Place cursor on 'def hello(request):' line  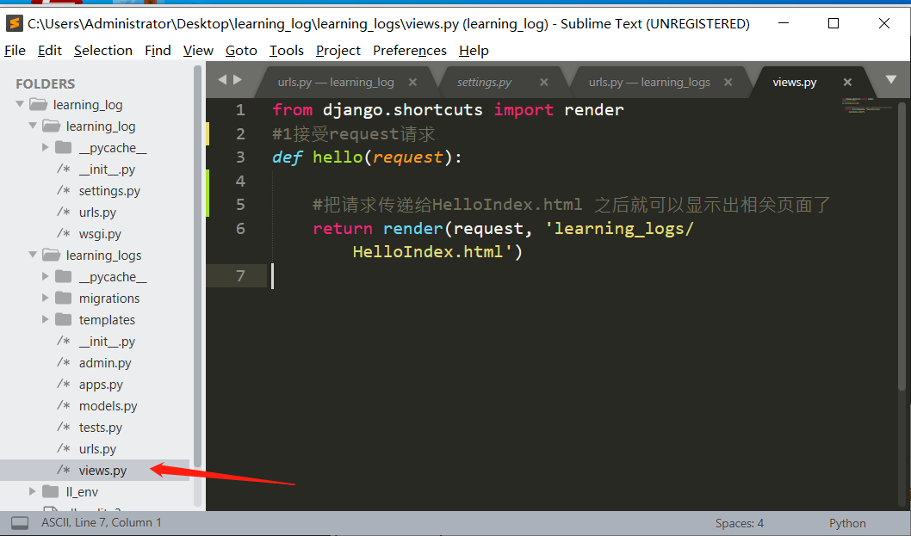point(367,157)
